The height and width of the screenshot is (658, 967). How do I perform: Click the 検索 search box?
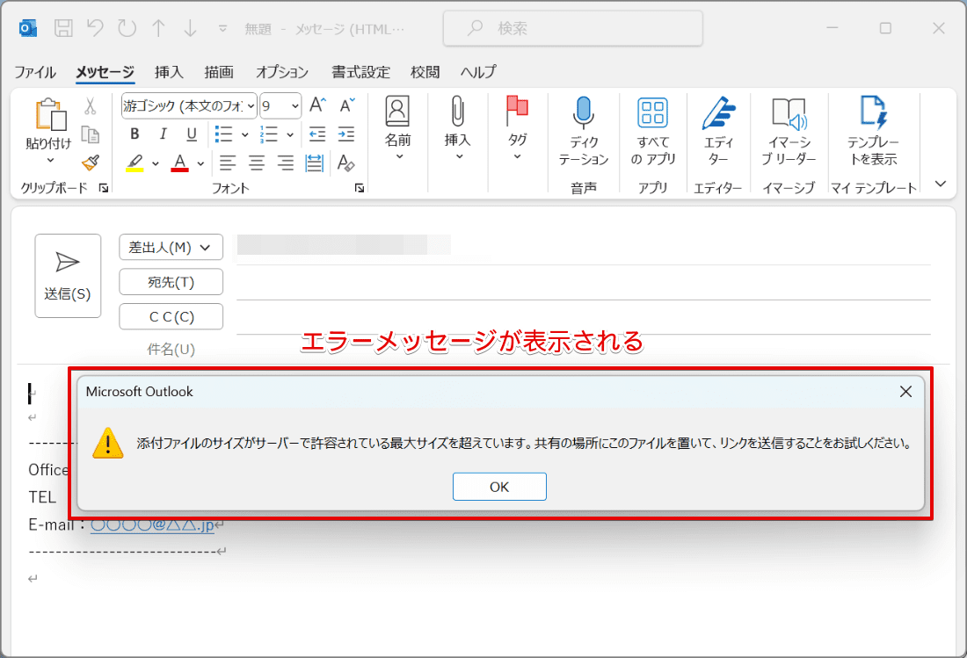click(573, 28)
